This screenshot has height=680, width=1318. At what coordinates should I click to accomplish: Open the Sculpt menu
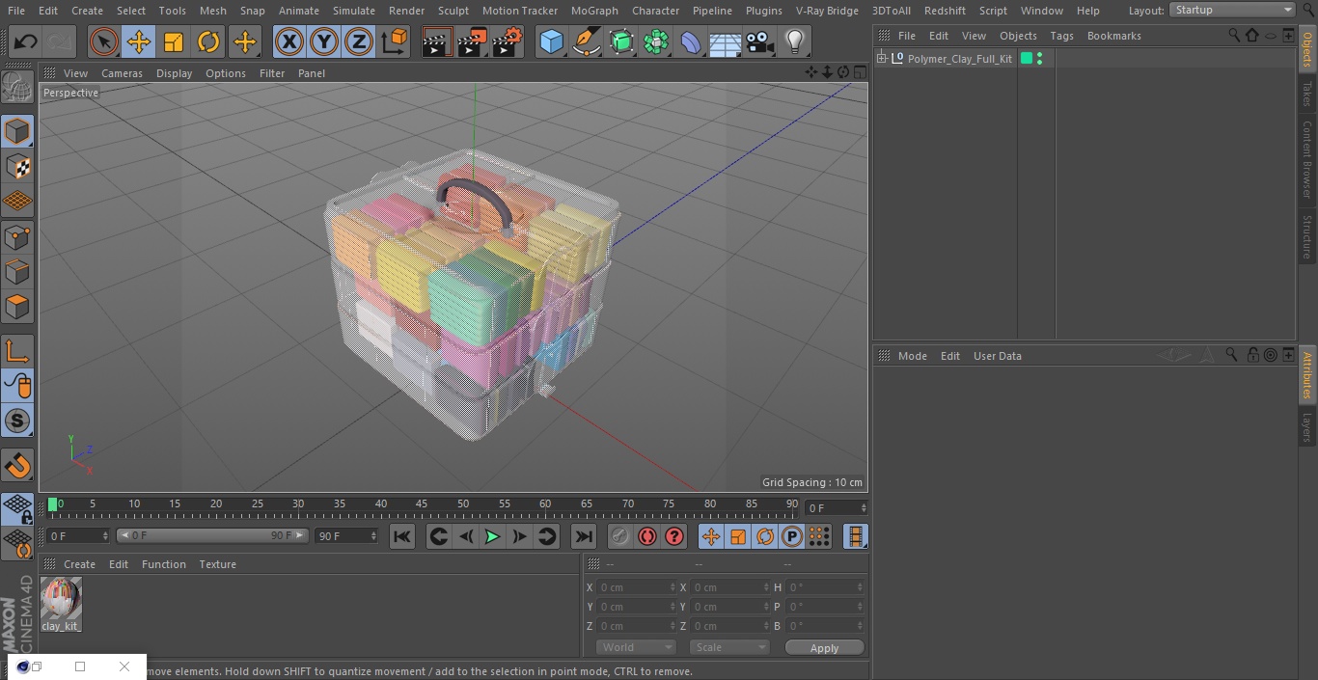point(453,11)
